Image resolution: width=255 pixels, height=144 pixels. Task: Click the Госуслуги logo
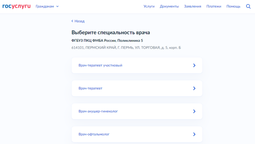point(16,6)
